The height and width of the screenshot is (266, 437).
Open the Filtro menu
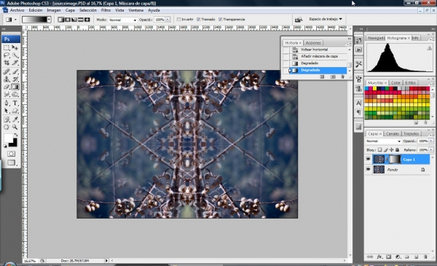click(106, 10)
